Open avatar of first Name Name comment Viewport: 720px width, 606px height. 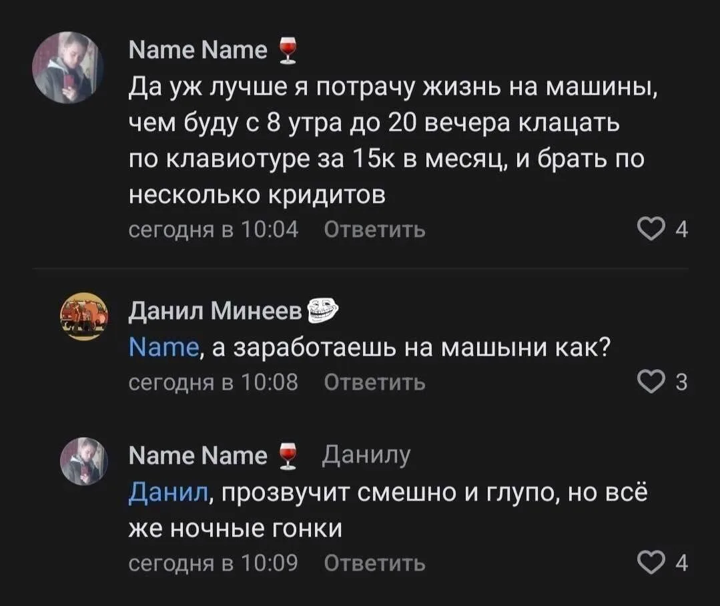[x=68, y=67]
